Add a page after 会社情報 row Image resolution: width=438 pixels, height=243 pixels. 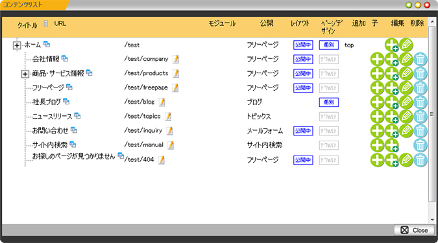click(378, 59)
